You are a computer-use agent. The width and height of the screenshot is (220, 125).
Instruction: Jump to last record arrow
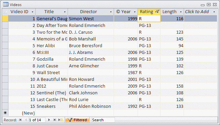tap(55, 120)
